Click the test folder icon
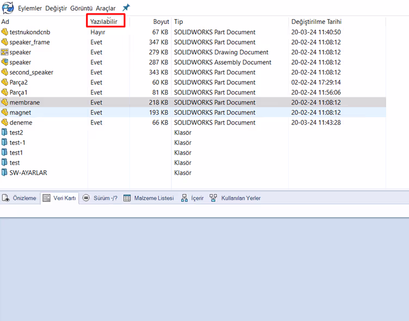Screen dimensions: 409x321 [x=4, y=163]
